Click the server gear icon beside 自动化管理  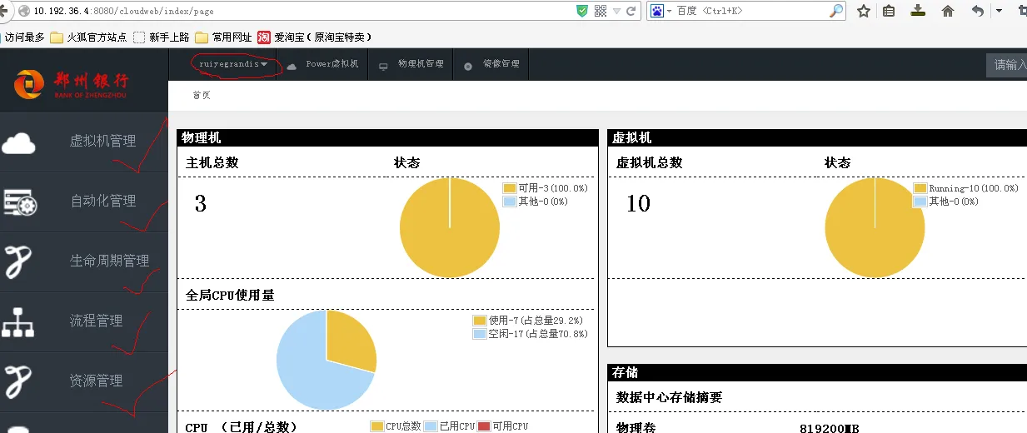coord(19,202)
